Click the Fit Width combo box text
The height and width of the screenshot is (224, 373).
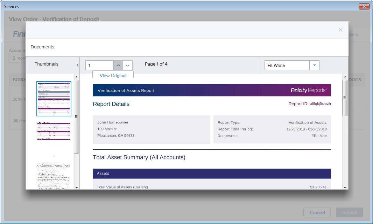(287, 65)
